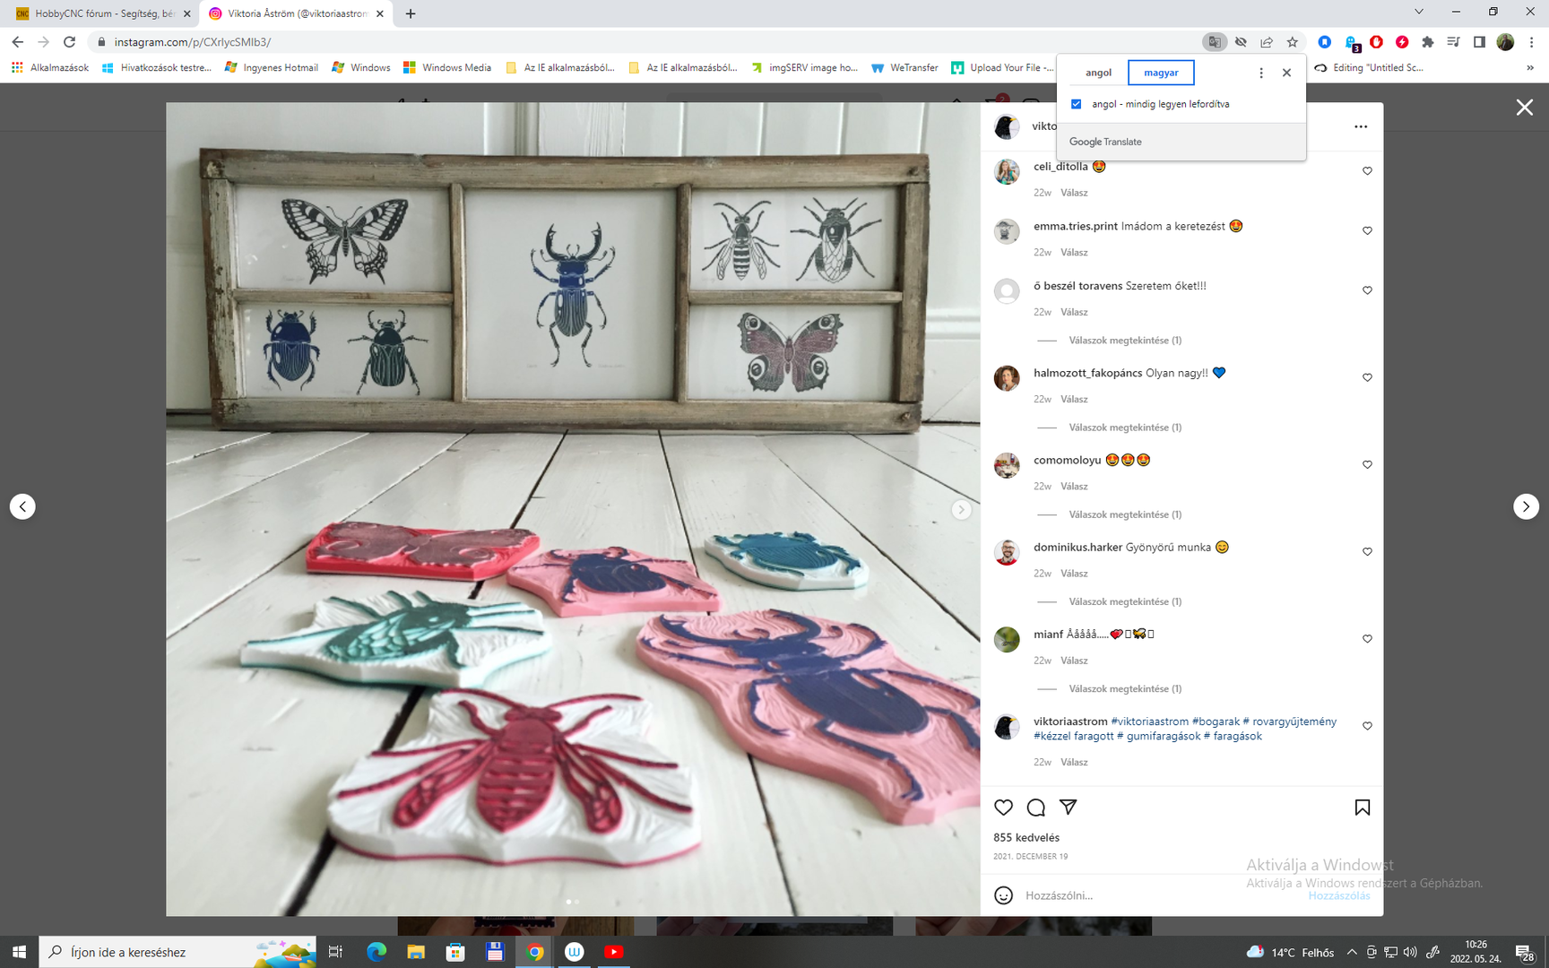Screen dimensions: 1549x968
Task: Reply to comomoloyu's comment via Válasz
Action: 1074,487
